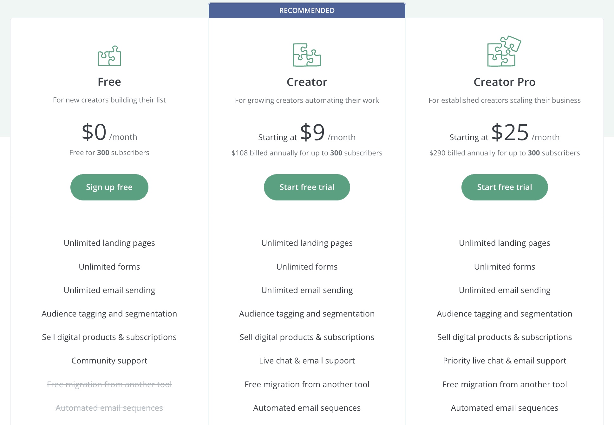Click the $9 /month starting price
This screenshot has width=614, height=425.
pyautogui.click(x=307, y=132)
